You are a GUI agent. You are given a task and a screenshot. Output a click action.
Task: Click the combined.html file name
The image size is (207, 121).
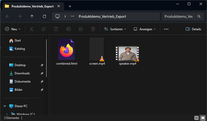click(67, 64)
